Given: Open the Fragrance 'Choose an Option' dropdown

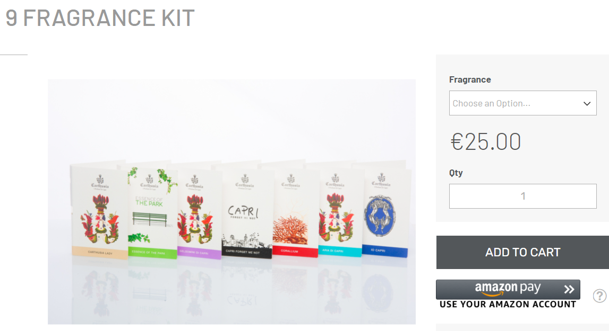Looking at the screenshot, I should tap(523, 103).
